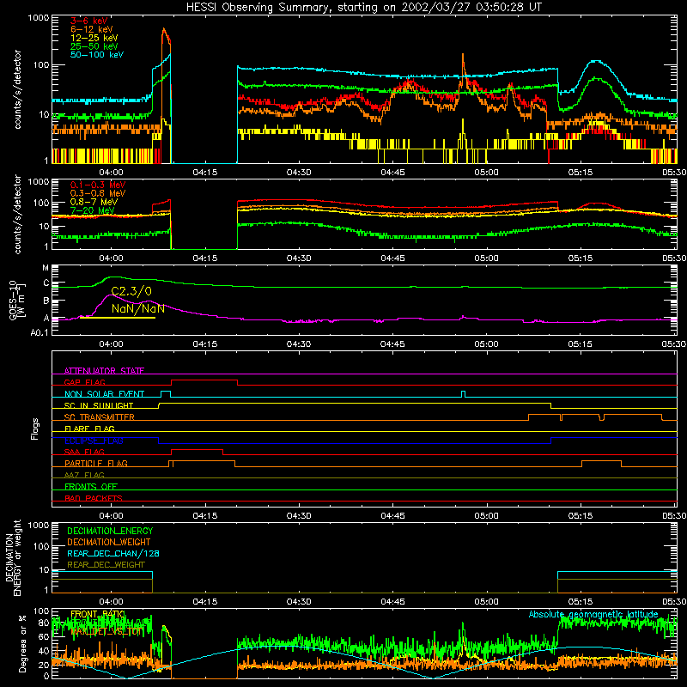
Task: Click the cyan 50-100 keV hump near 05:17
Action: click(596, 61)
